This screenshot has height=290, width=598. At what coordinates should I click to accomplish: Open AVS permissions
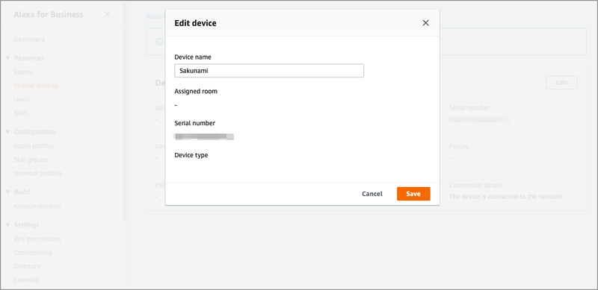pyautogui.click(x=37, y=239)
